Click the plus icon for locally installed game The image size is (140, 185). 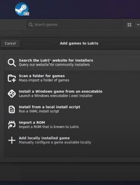pyautogui.click(x=12, y=140)
